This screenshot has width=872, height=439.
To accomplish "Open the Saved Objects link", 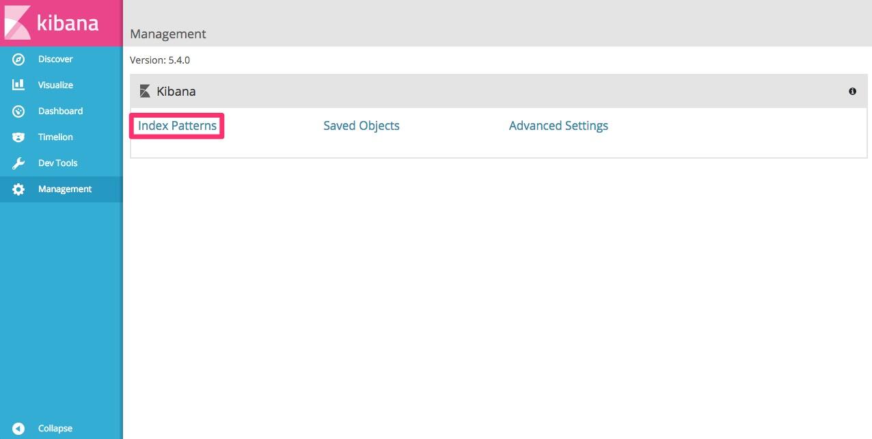I will click(x=362, y=126).
